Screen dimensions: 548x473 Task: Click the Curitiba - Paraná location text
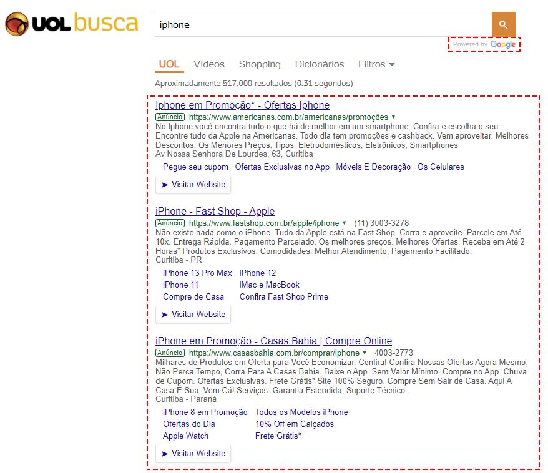(186, 399)
